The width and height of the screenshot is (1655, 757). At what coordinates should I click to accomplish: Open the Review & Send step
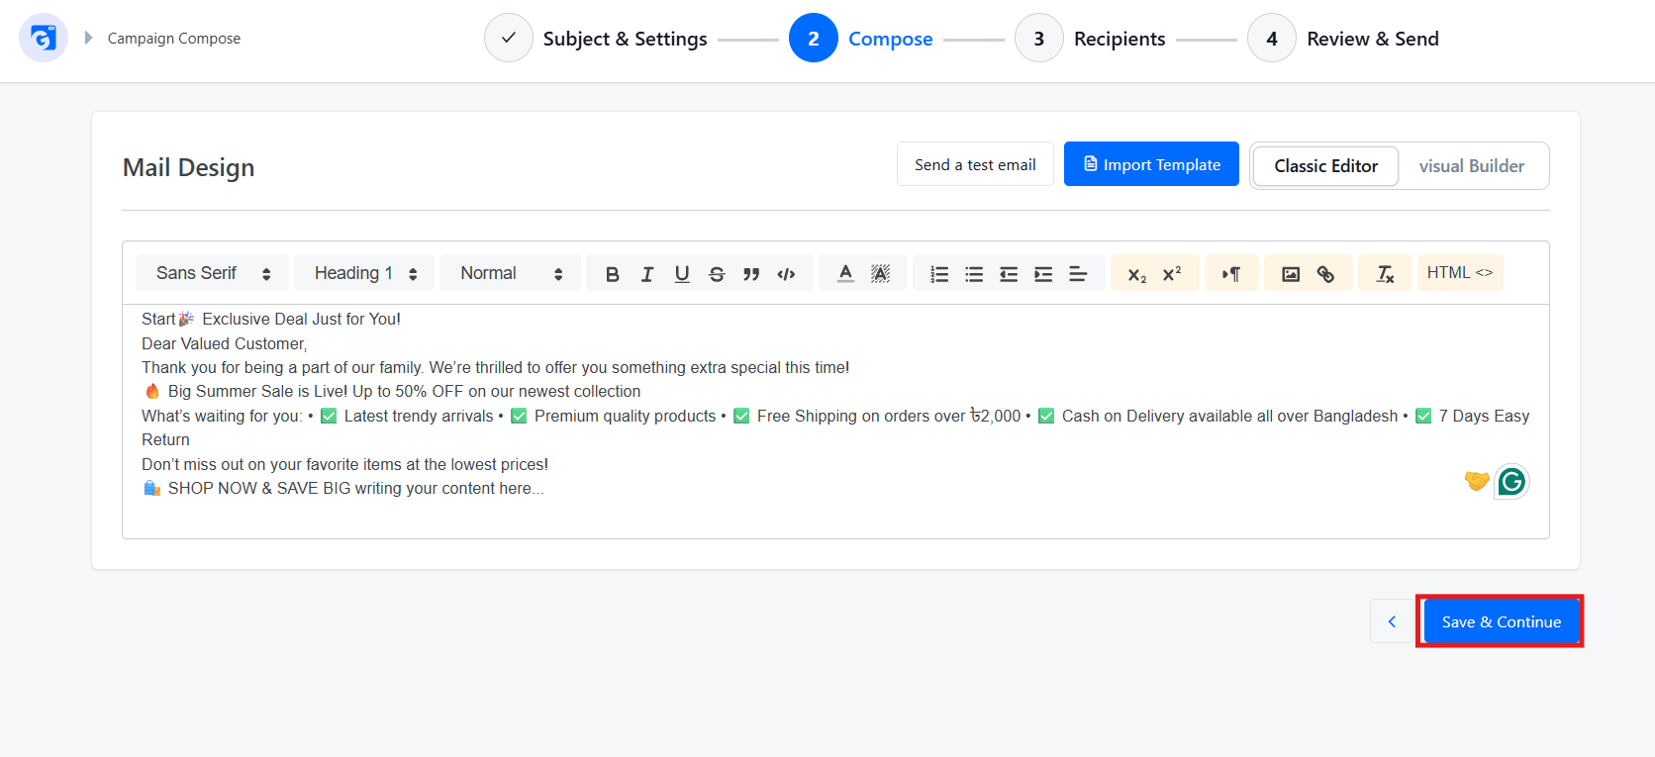(x=1344, y=39)
